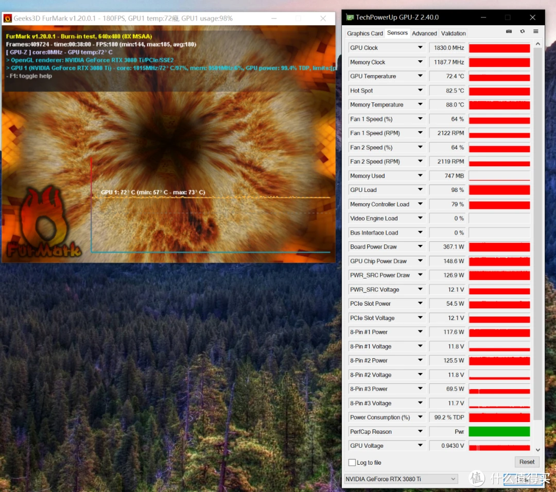Click the FurMark title bar app icon

[7, 19]
